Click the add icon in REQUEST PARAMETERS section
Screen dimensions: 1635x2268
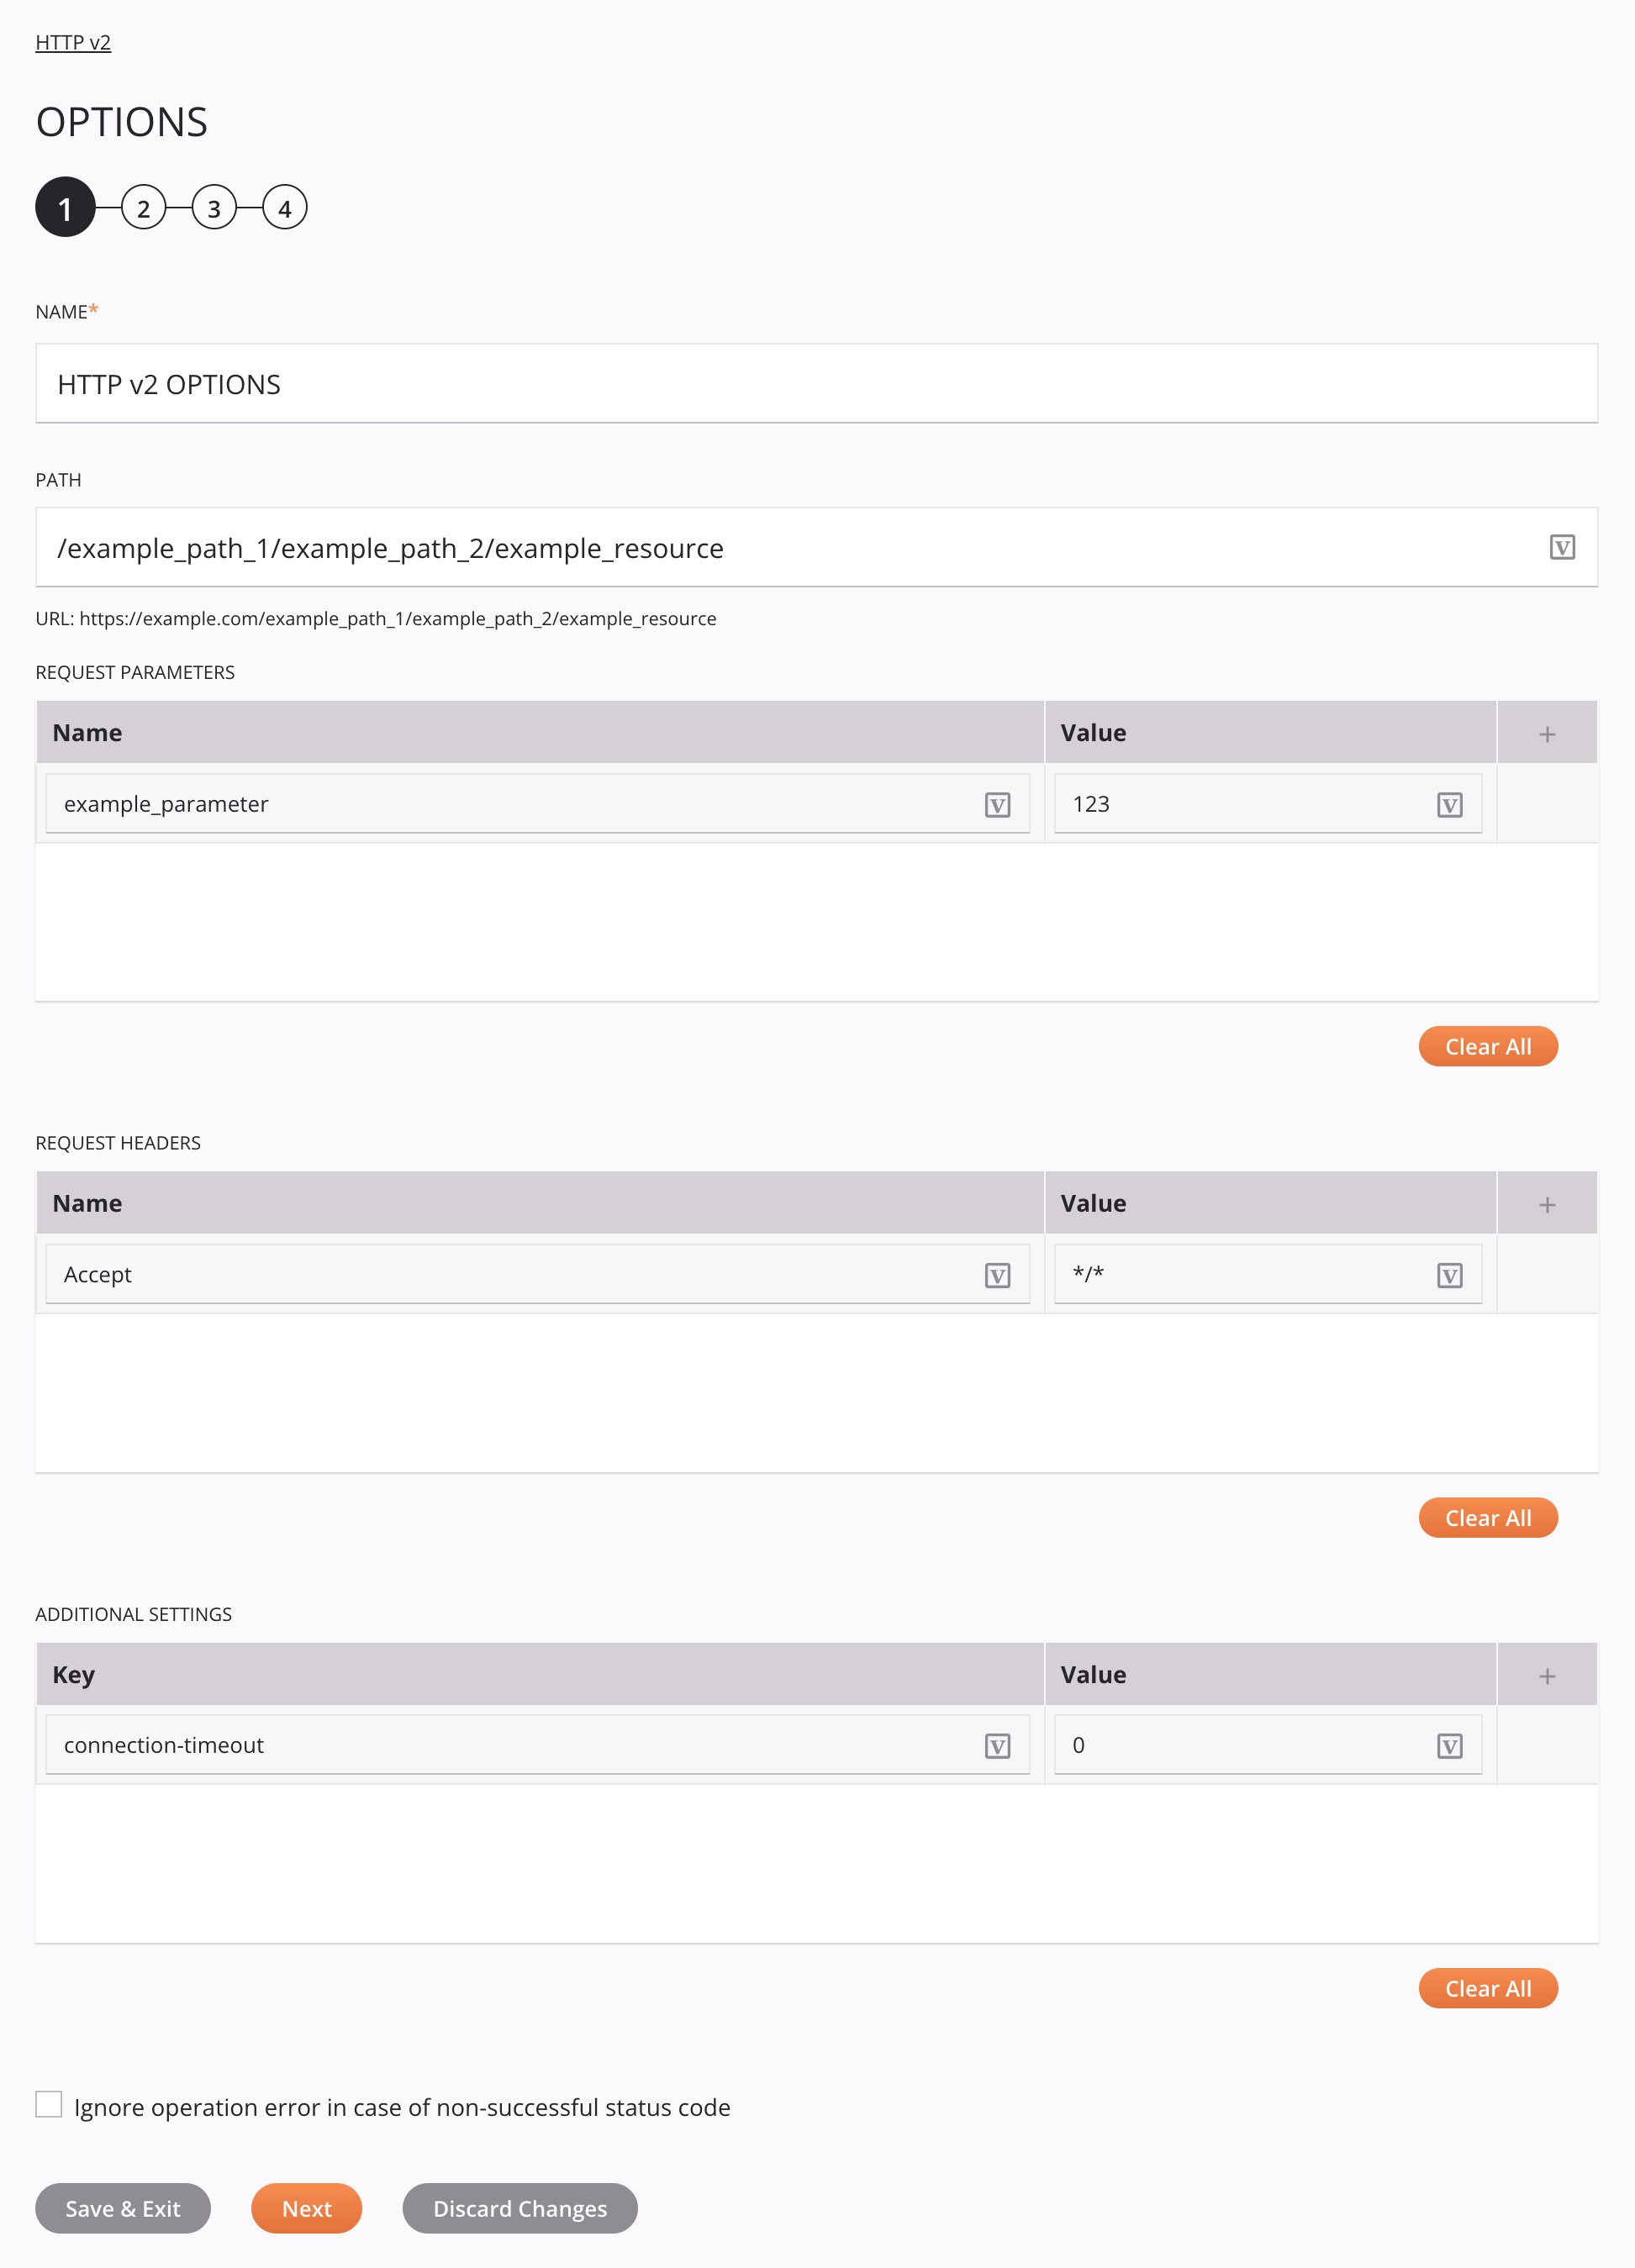pyautogui.click(x=1547, y=733)
